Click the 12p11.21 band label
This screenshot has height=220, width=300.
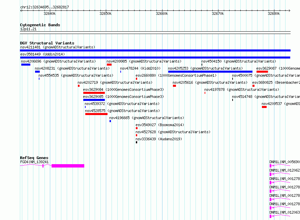pos(28,29)
